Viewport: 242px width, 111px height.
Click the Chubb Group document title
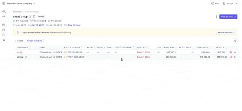coord(20,17)
